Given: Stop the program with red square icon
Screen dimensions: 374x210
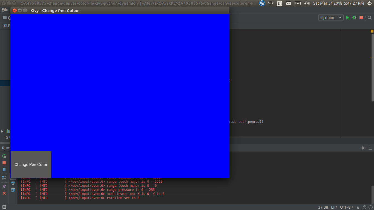Looking at the screenshot, I should pos(361,17).
